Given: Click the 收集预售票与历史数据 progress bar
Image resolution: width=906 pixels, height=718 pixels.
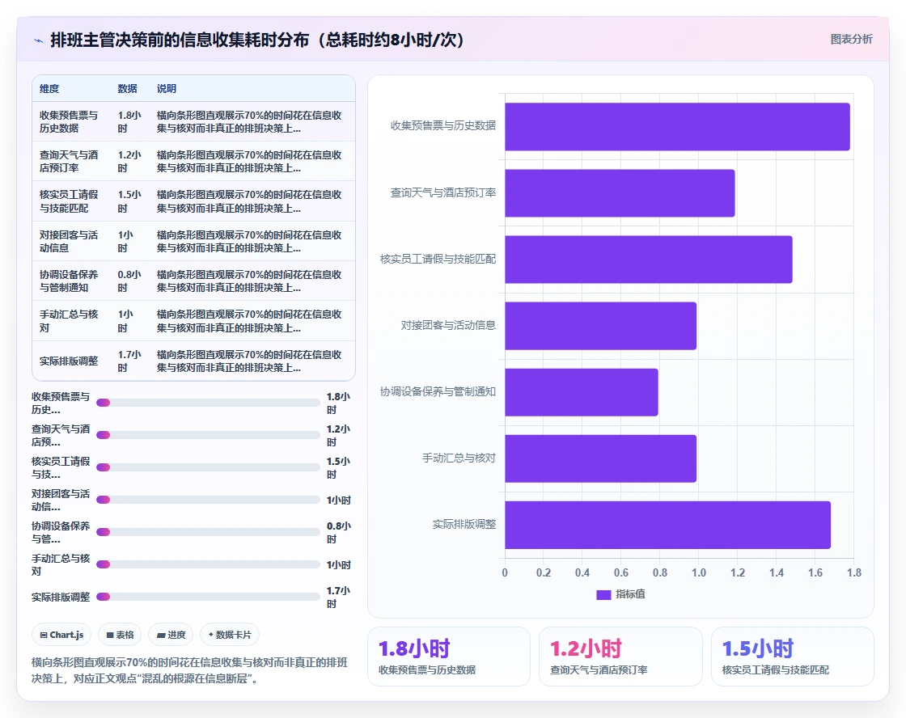Looking at the screenshot, I should [x=208, y=403].
